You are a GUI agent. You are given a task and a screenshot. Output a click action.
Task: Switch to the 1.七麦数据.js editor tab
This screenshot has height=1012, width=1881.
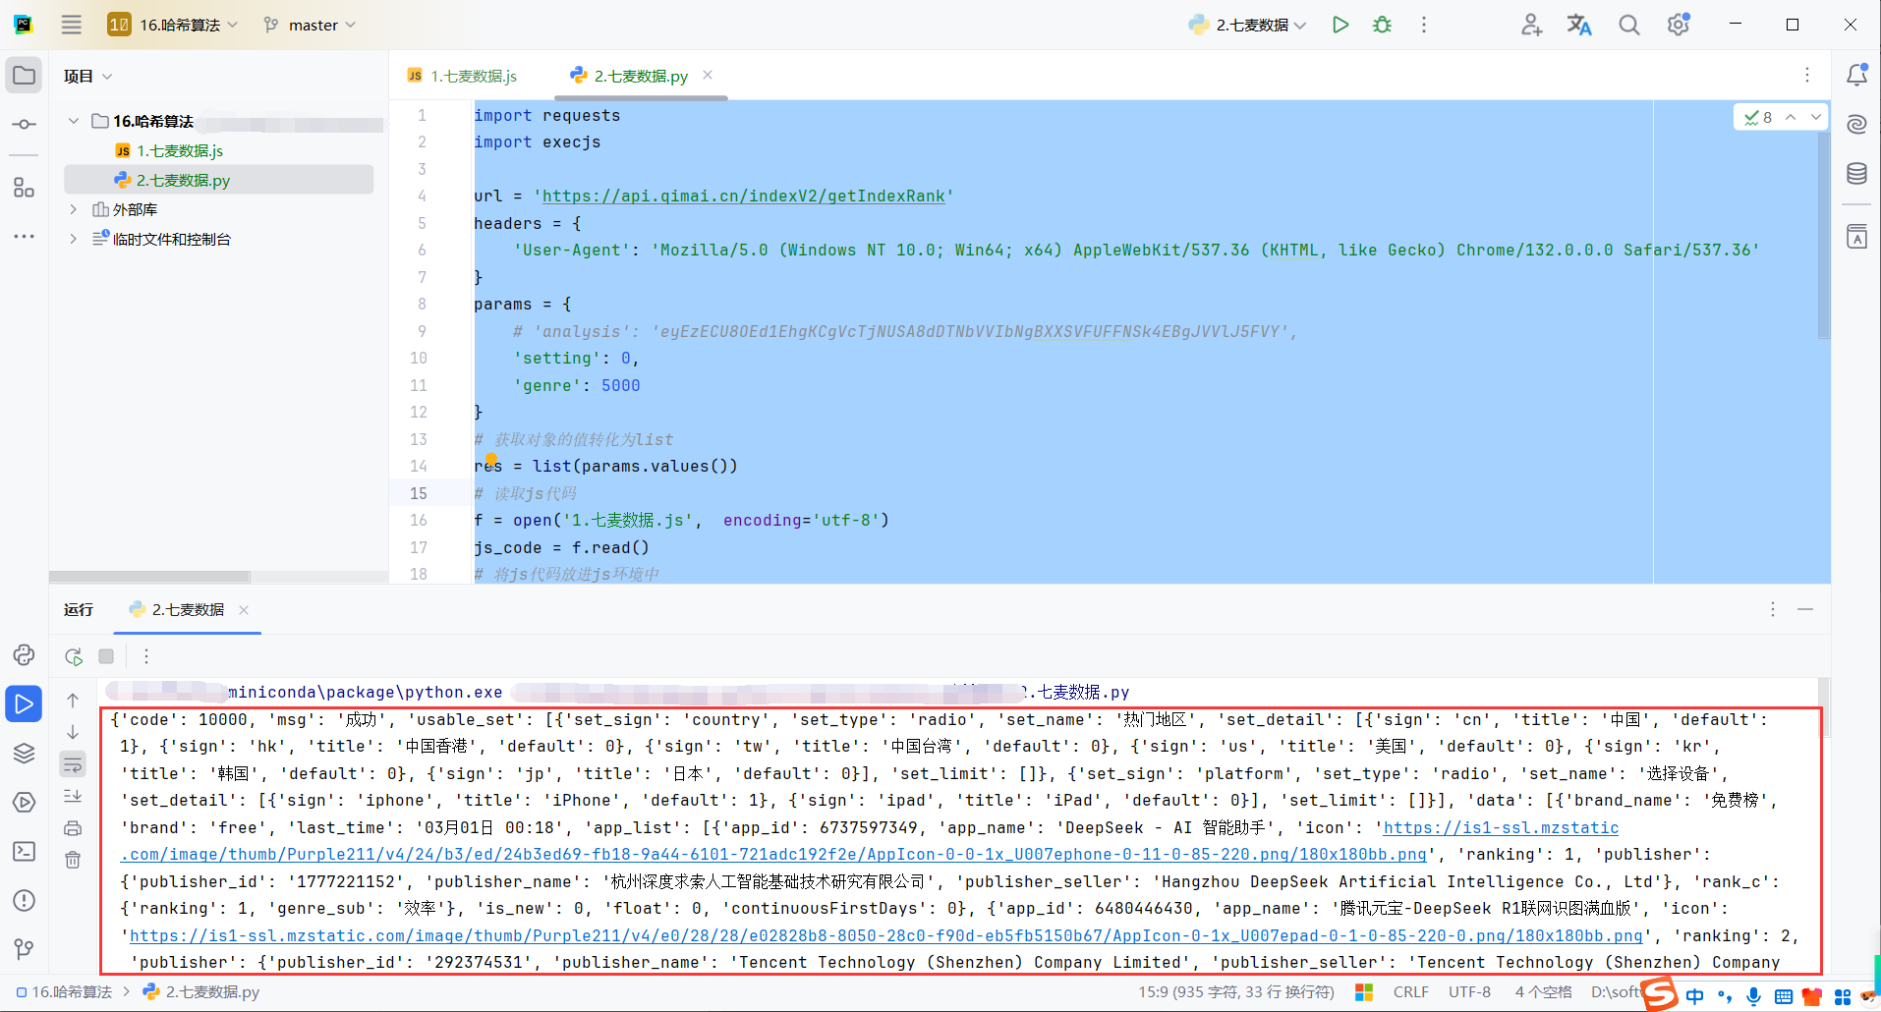[x=462, y=76]
